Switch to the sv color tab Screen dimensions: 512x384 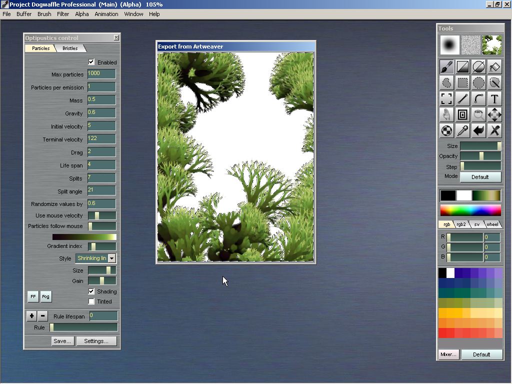(x=477, y=224)
